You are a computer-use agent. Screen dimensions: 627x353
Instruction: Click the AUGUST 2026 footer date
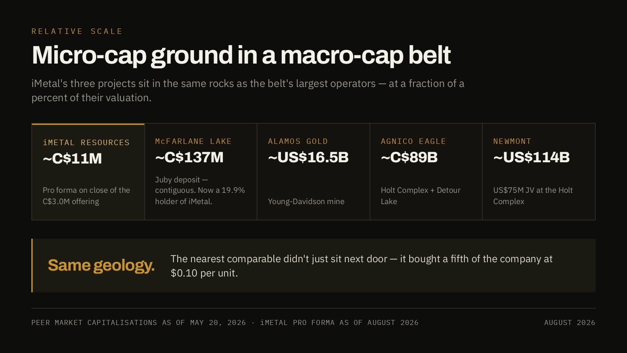coord(570,322)
